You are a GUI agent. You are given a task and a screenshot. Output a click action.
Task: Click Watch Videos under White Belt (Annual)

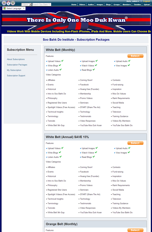tap(88, 153)
